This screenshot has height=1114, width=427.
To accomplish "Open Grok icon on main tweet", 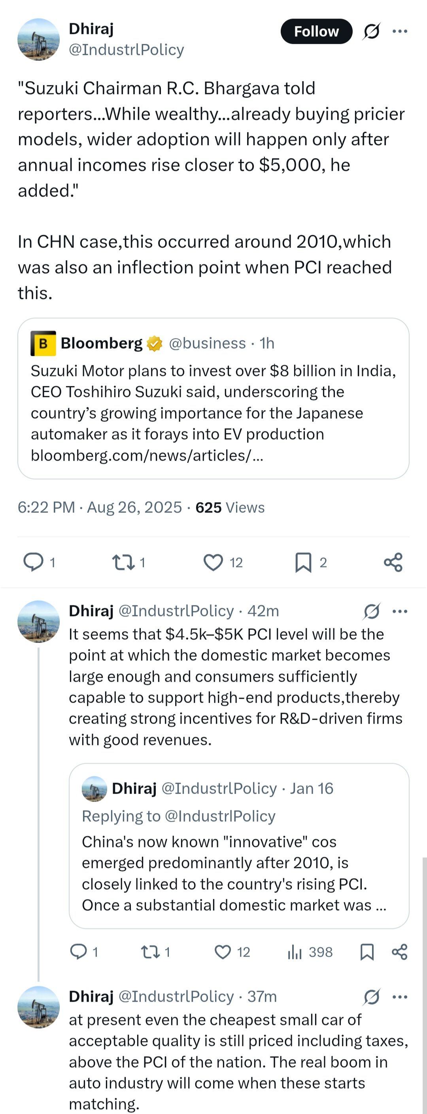I will coord(371,31).
